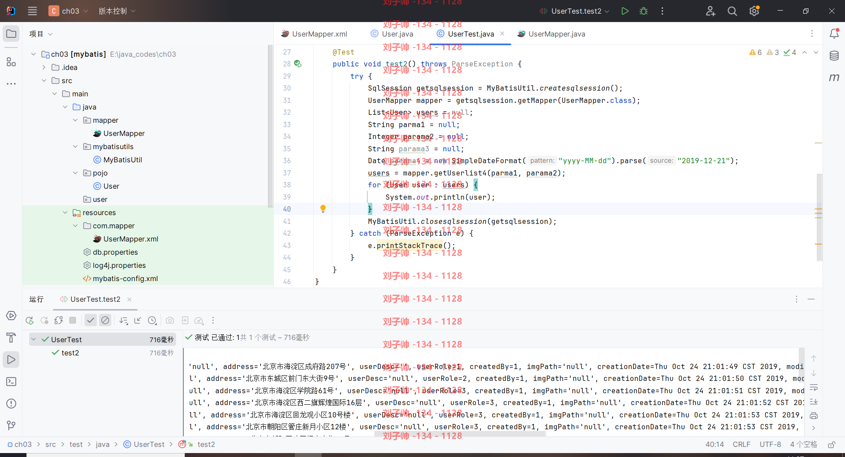Select test2 in test results tree
The image size is (845, 457).
70,353
